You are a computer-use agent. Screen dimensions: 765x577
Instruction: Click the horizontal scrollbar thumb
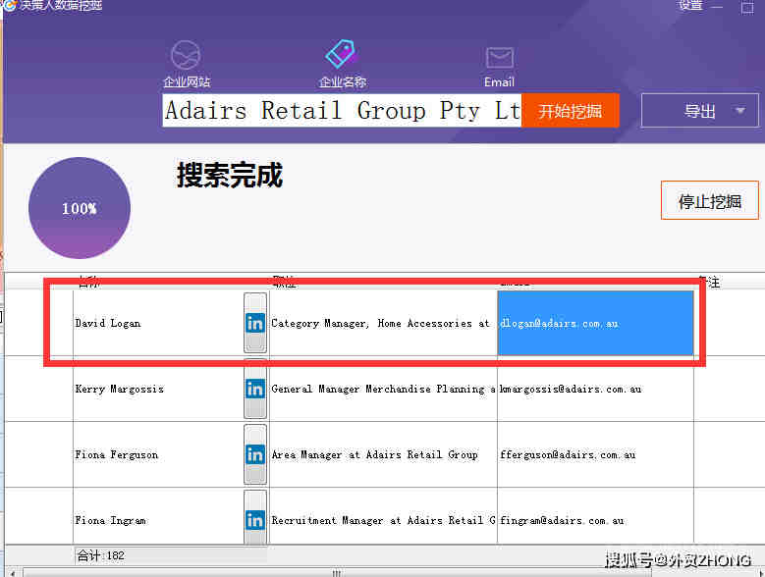[337, 573]
